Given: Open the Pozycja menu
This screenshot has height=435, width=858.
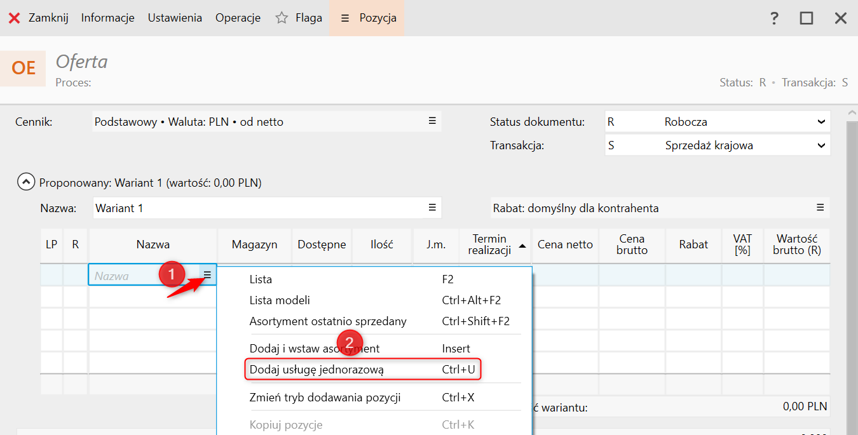Looking at the screenshot, I should (367, 18).
